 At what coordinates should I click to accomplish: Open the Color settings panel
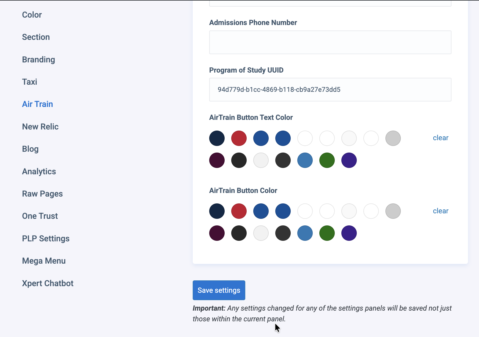pos(32,15)
